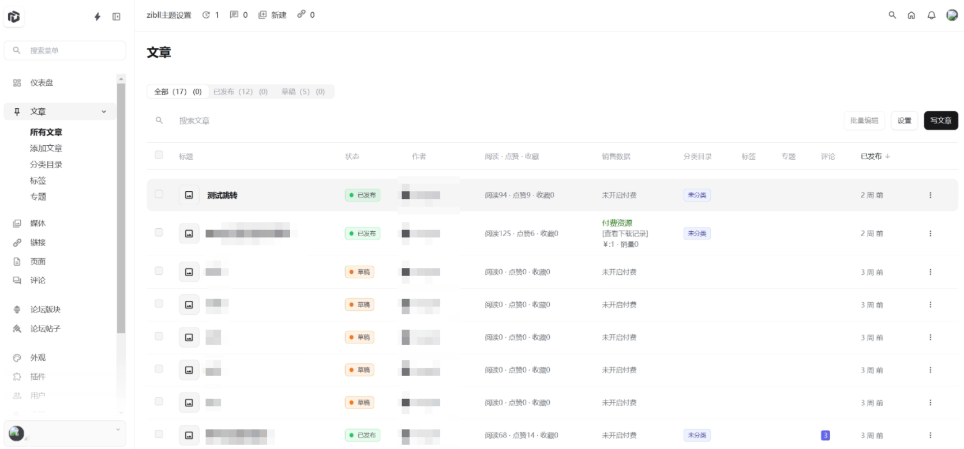The image size is (964, 449).
Task: Collapse the 文章 sidebar menu chevron
Action: [104, 112]
